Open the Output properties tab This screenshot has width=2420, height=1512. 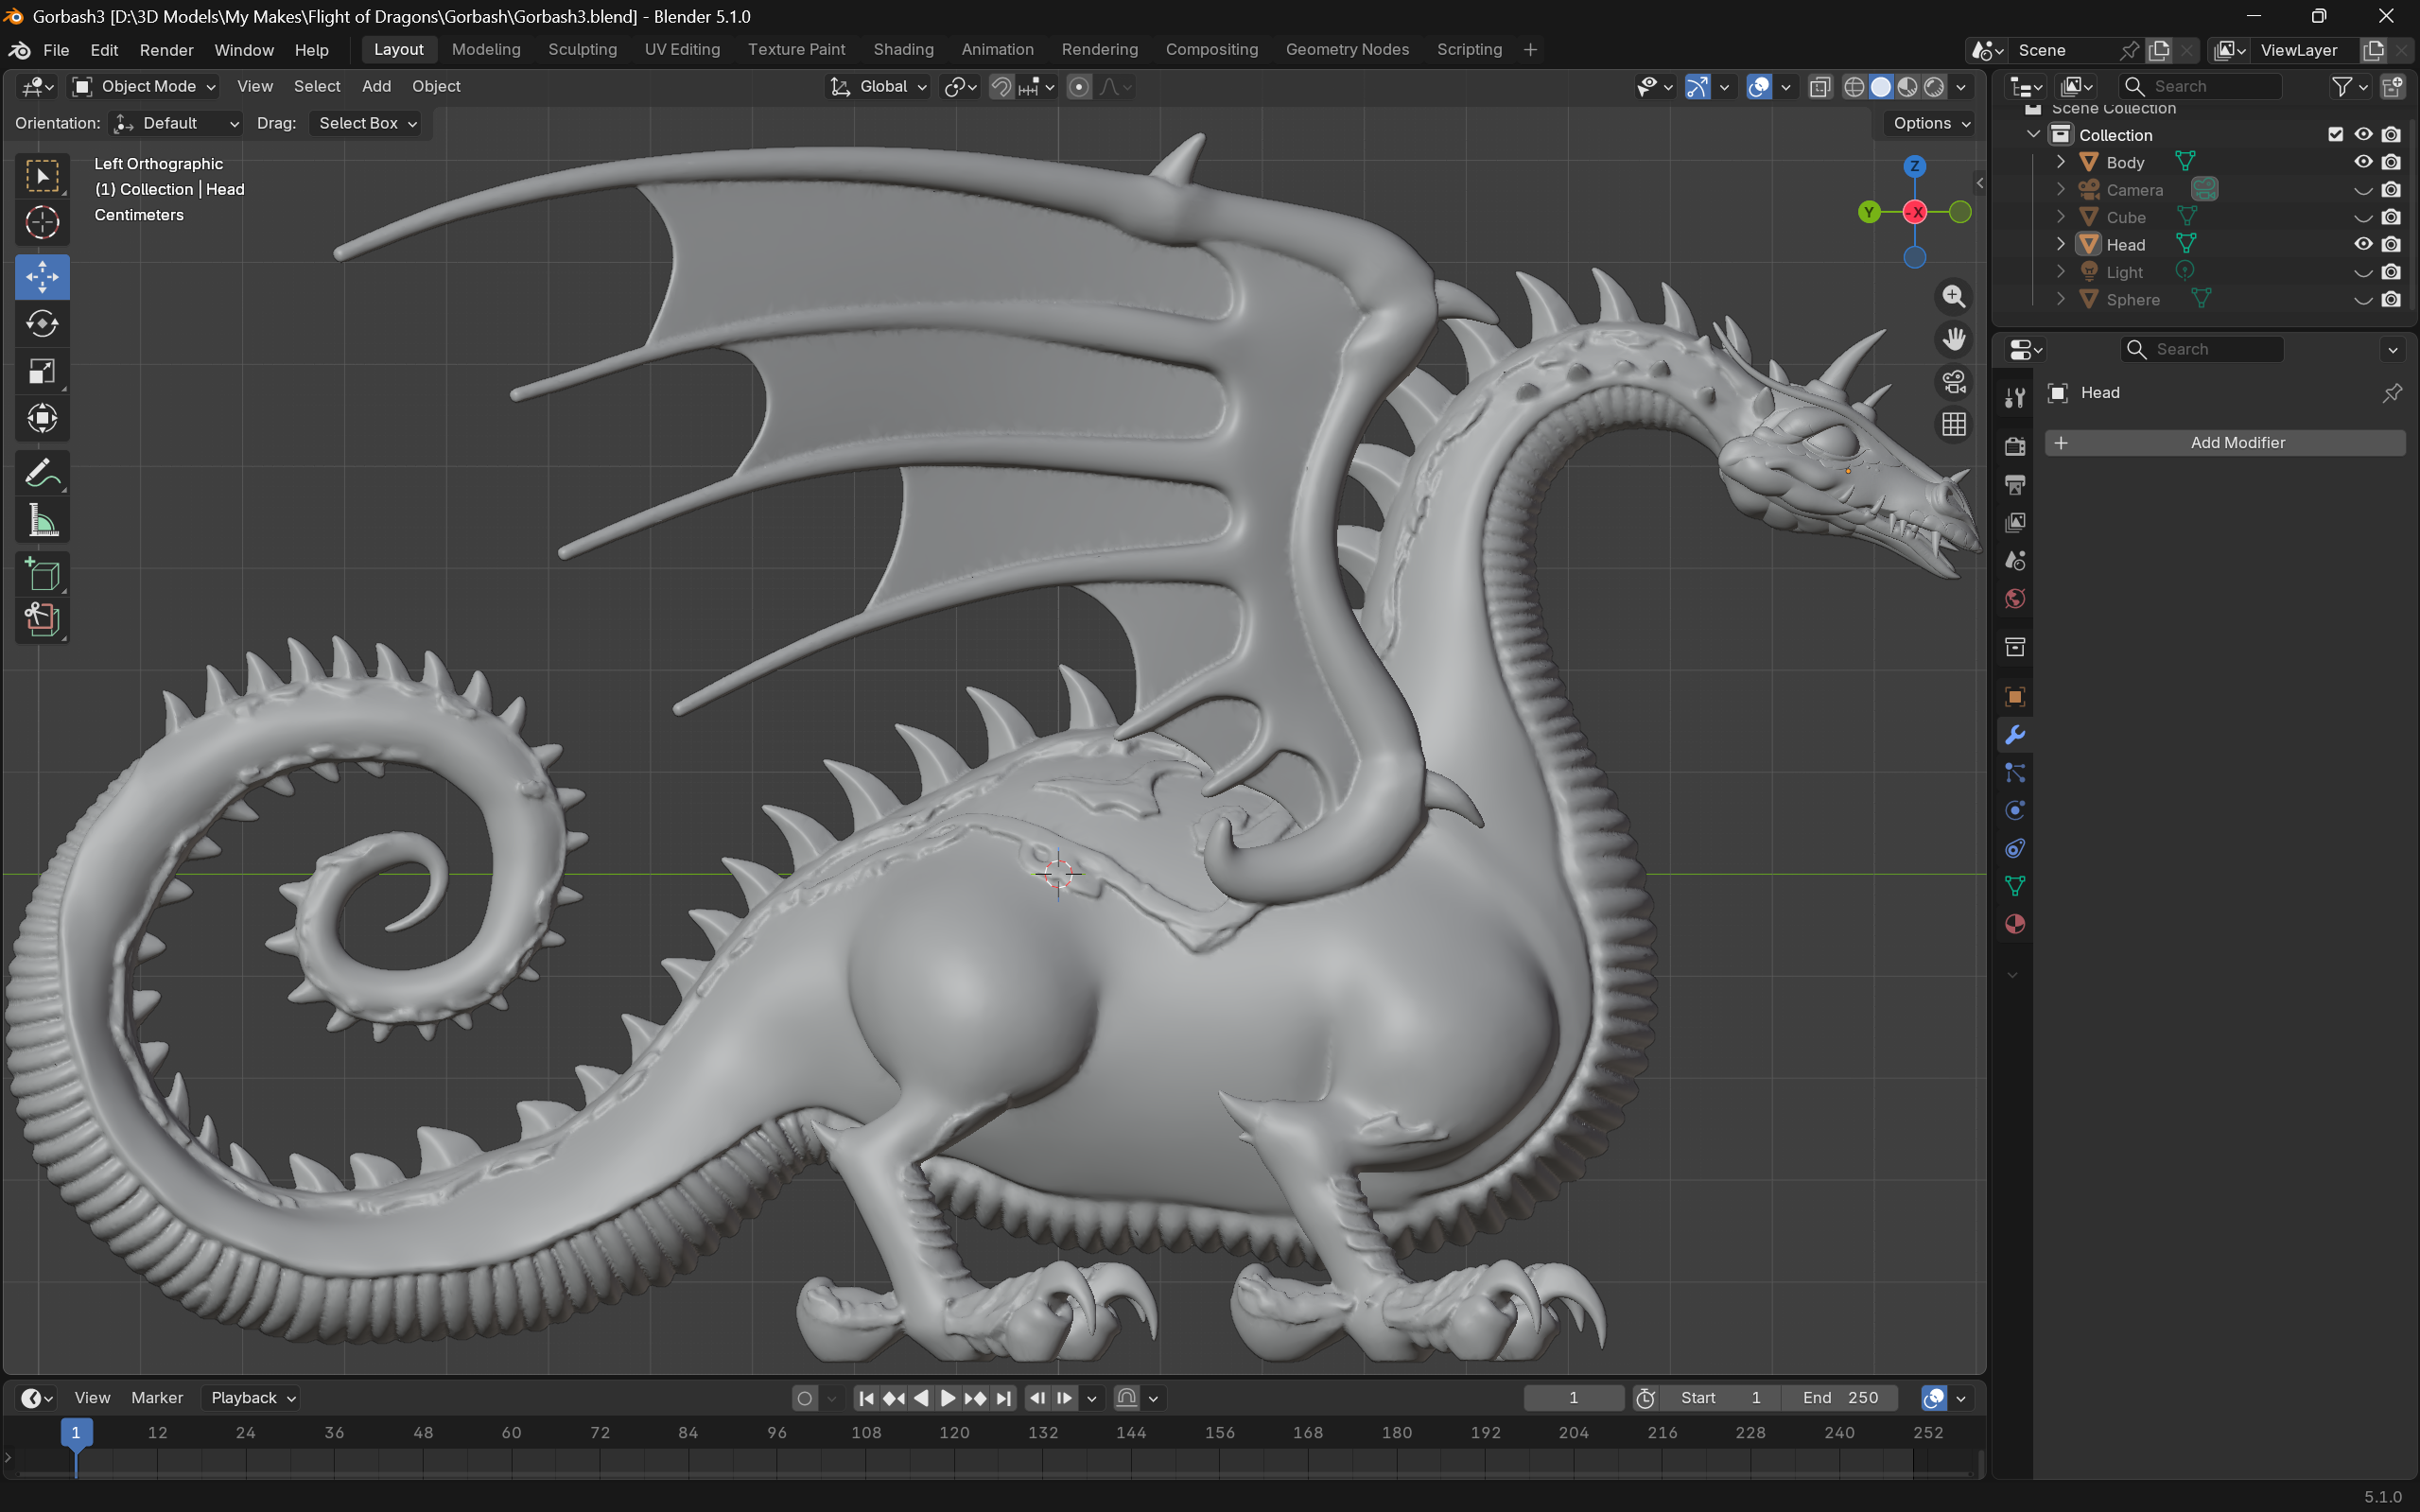click(x=2014, y=484)
